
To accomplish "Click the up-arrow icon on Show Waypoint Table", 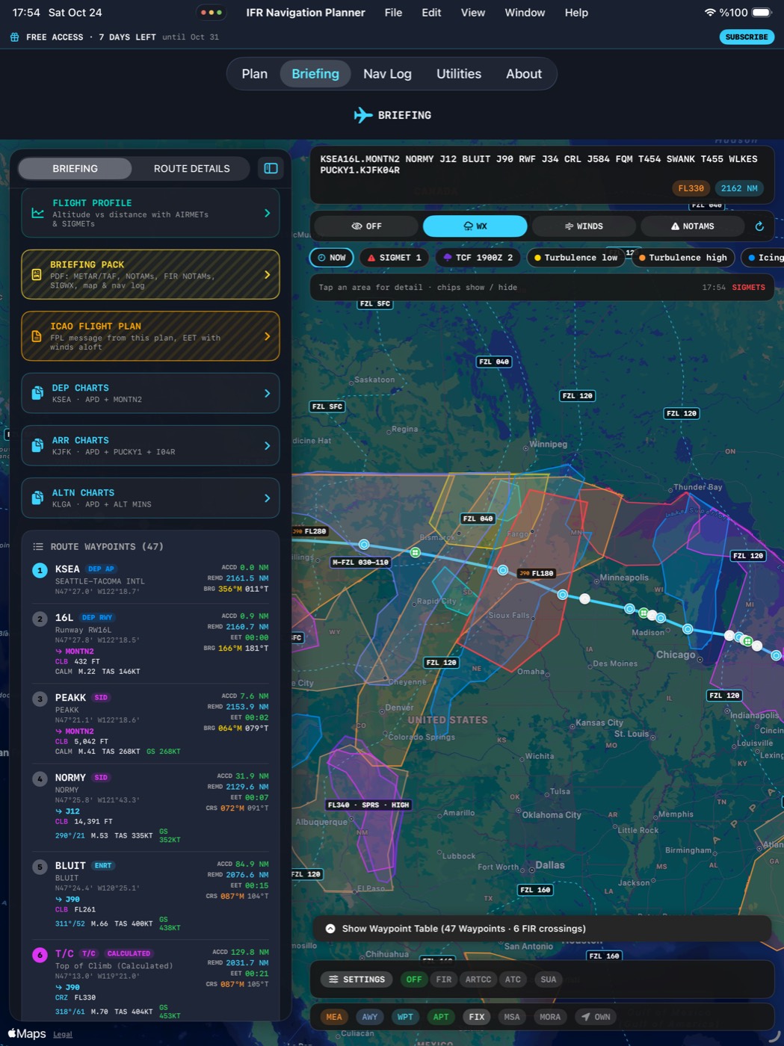I will [330, 929].
